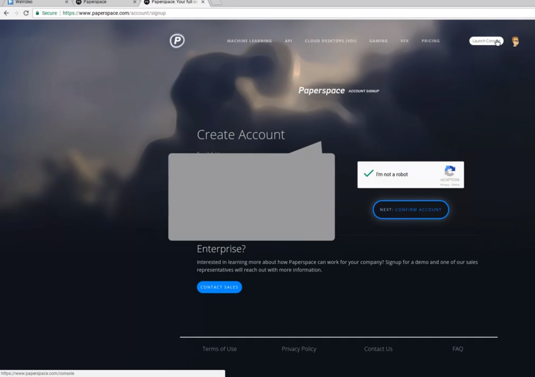The height and width of the screenshot is (377, 535).
Task: Open Cloud Desktops (VDI) nav item
Action: (331, 41)
